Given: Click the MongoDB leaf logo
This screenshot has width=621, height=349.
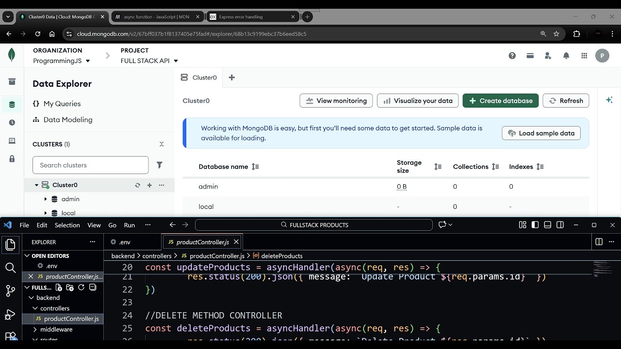Looking at the screenshot, I should pos(12,55).
